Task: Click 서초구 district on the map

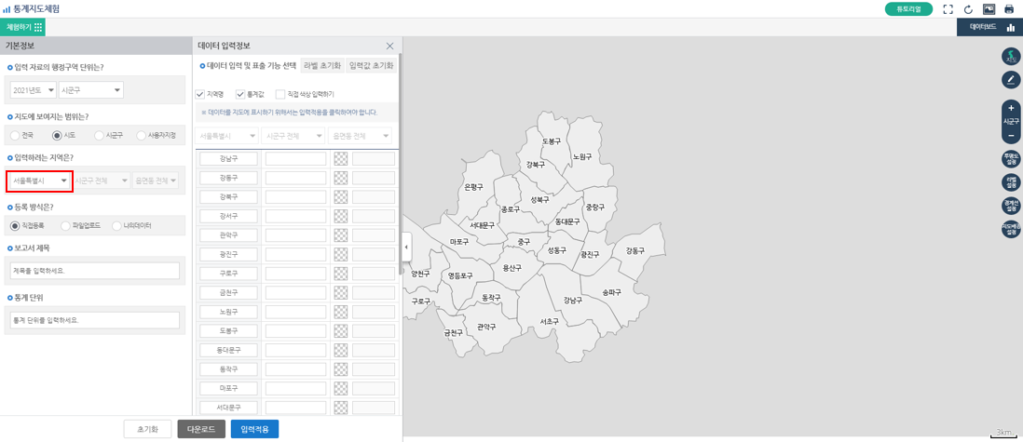Action: coord(550,321)
